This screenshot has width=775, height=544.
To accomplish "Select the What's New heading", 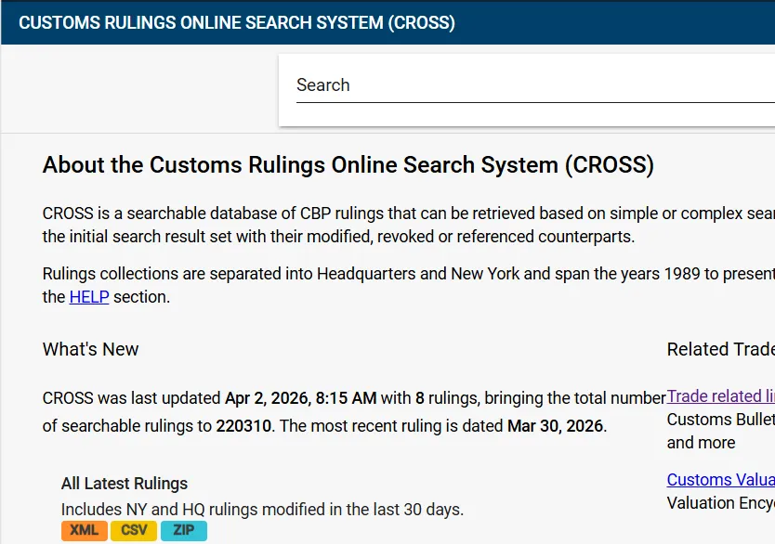I will [91, 349].
